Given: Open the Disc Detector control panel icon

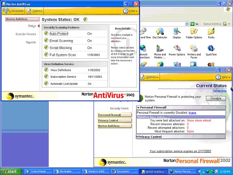Looking at the screenshot, I should (160, 33).
